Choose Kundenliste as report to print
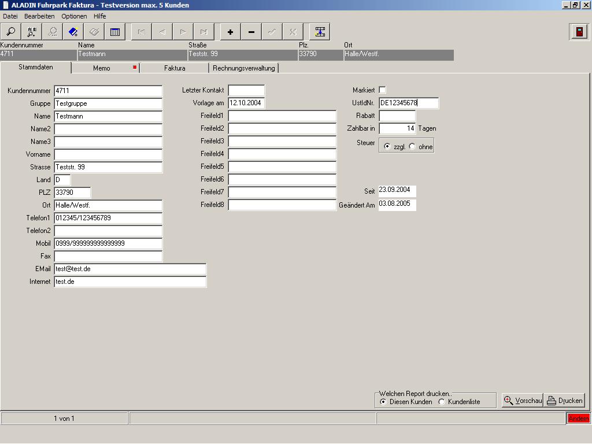 tap(442, 402)
